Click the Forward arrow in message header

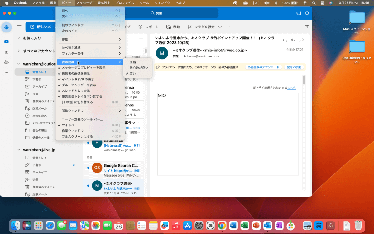301,40
